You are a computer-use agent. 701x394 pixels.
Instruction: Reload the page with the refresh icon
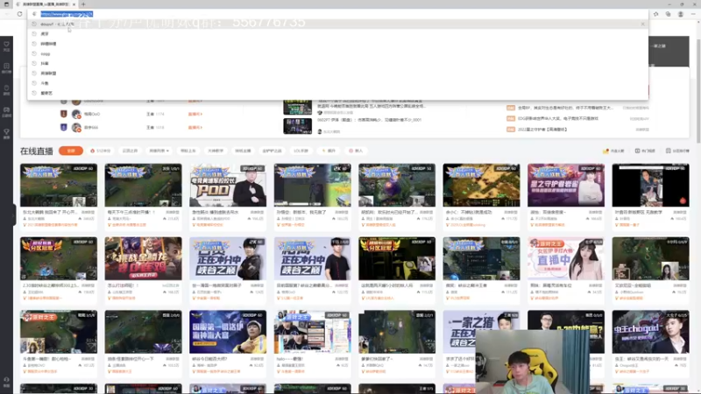19,14
